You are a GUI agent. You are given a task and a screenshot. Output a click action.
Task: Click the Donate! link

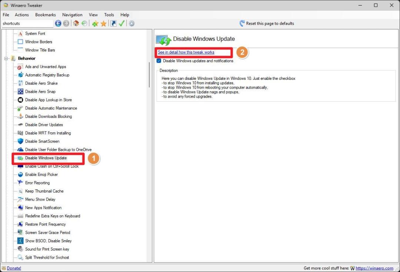click(x=14, y=268)
